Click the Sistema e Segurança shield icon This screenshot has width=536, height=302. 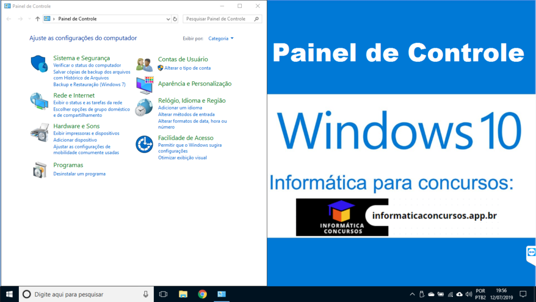click(x=39, y=63)
